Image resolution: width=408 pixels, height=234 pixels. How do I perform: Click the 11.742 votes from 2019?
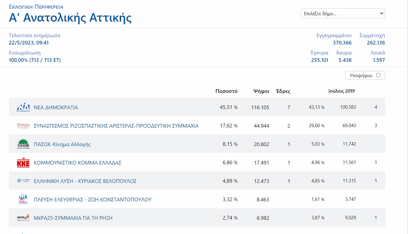click(349, 144)
